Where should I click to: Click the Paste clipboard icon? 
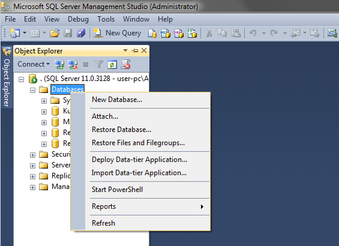coord(236,33)
